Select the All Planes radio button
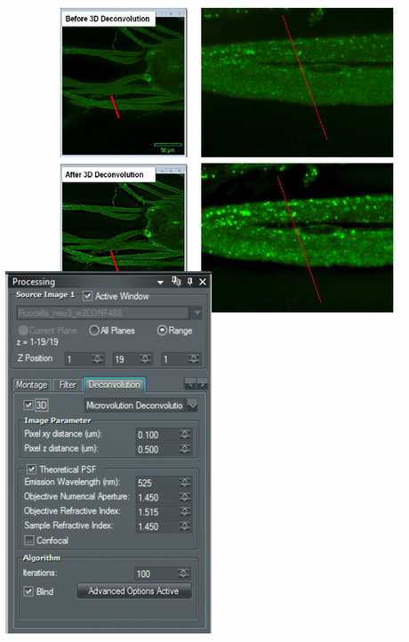Screen dimensions: 409x642 click(x=93, y=331)
